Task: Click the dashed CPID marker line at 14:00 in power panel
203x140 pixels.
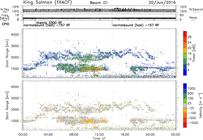Action: (112, 53)
